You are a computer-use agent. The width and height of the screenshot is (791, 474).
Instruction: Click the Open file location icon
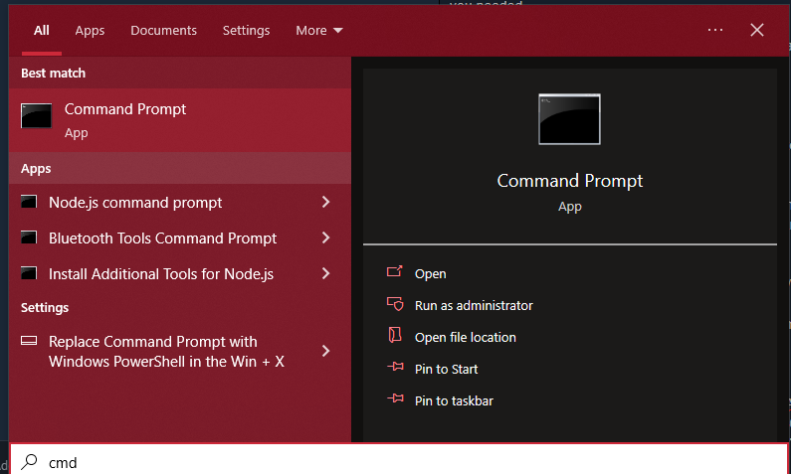coord(394,337)
